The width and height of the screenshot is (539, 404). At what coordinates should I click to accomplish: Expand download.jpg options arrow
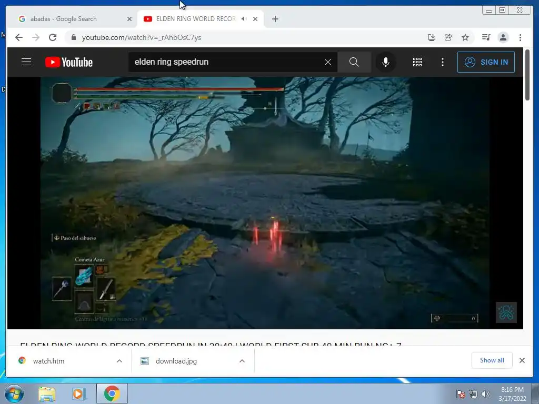point(242,361)
